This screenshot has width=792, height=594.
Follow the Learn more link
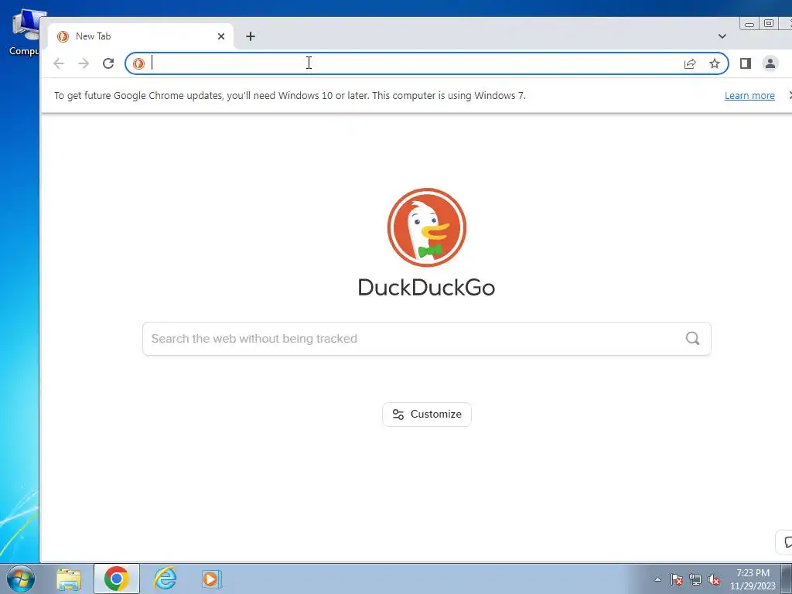[749, 95]
